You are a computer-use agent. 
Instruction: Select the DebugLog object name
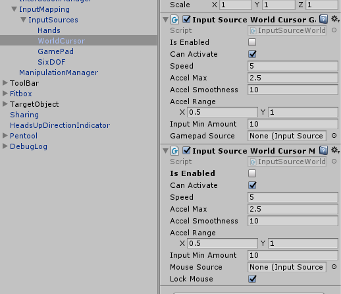[28, 146]
